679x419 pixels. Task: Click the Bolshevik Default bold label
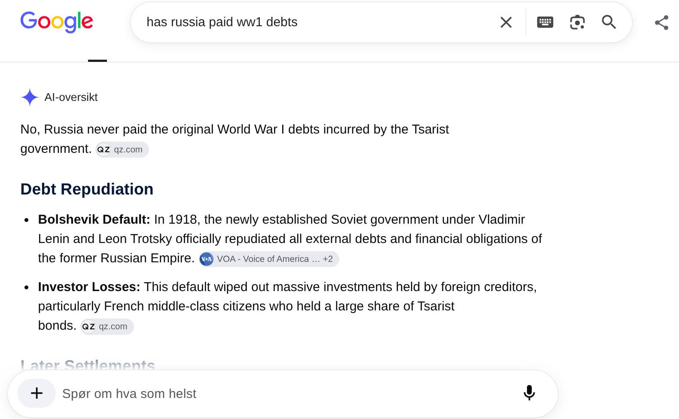94,219
